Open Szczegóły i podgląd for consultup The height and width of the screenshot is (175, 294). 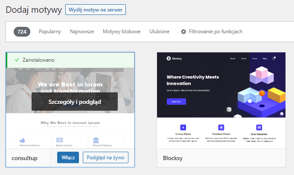click(x=74, y=101)
